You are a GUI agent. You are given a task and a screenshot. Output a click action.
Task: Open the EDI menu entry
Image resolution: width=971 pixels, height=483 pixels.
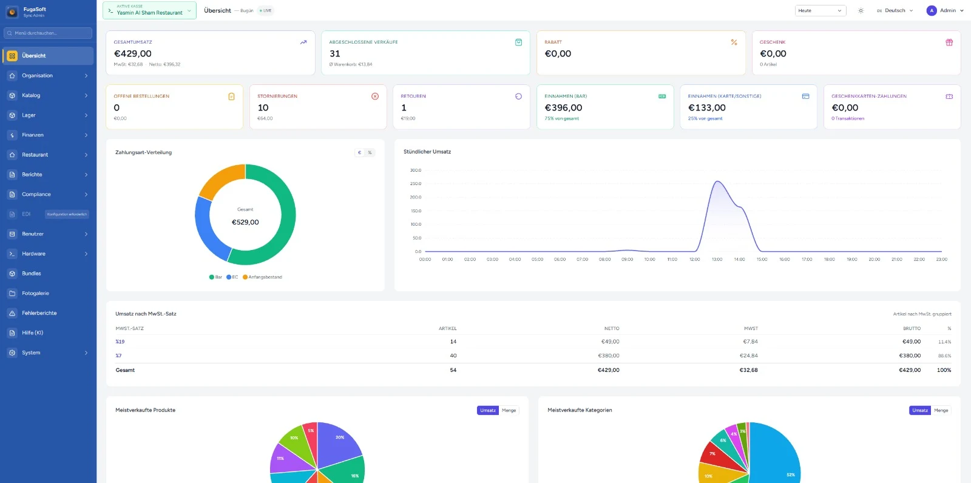point(48,214)
